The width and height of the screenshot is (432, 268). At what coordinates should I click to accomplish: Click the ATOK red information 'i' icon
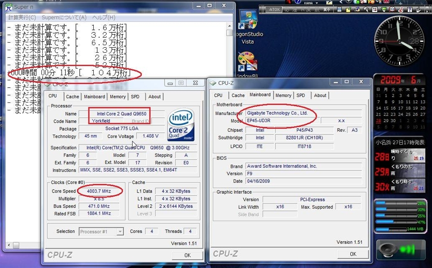point(401,10)
